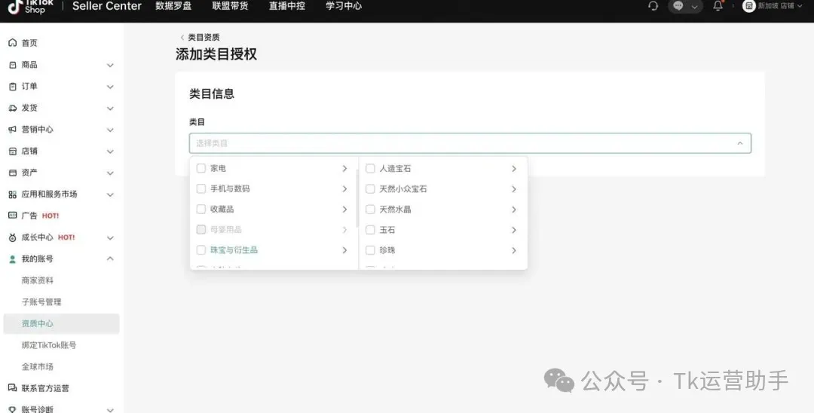Click the 营销中心 megaphone icon
This screenshot has height=413, width=814.
point(12,130)
